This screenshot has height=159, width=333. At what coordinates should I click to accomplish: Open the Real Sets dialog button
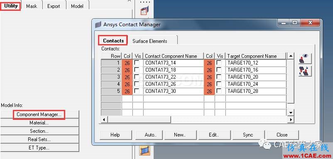[x=39, y=139]
